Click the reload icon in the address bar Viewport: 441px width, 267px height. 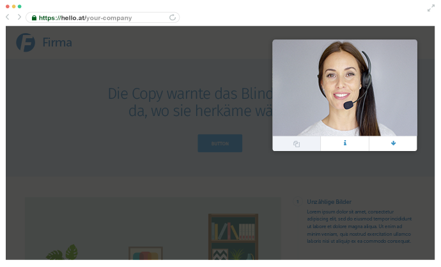tap(173, 17)
